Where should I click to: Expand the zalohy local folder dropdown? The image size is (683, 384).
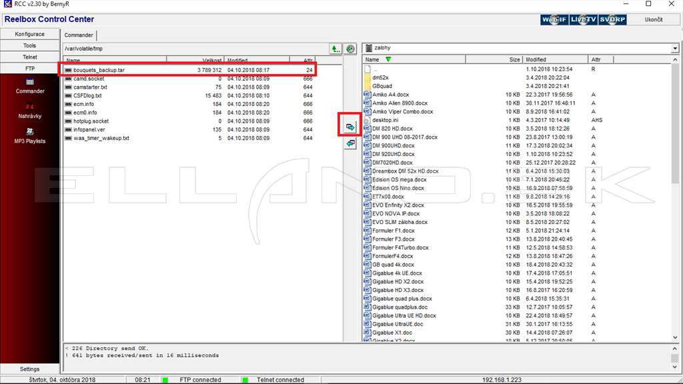[675, 48]
